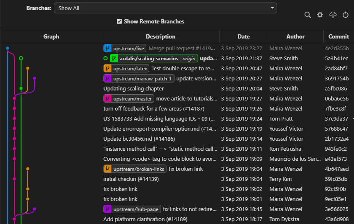Click commit hash 43a6d908

[336, 219]
